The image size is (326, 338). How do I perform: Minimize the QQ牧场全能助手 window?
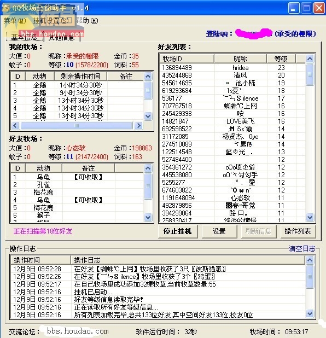293,8
